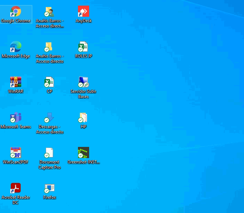Click the 'Anahis Barros - Acceso directo' label
Image resolution: width=244 pixels, height=213 pixels.
[50, 58]
